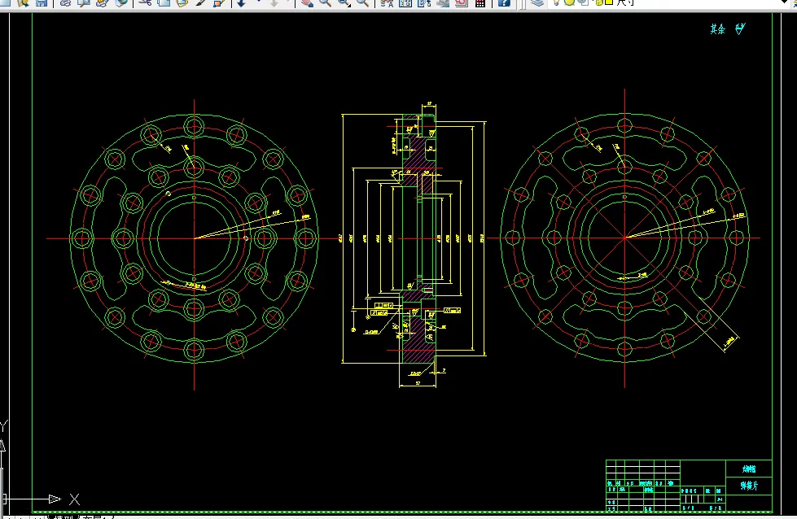Select the top-right title block cell text
Viewport: 797px width, 519px height.
(749, 469)
